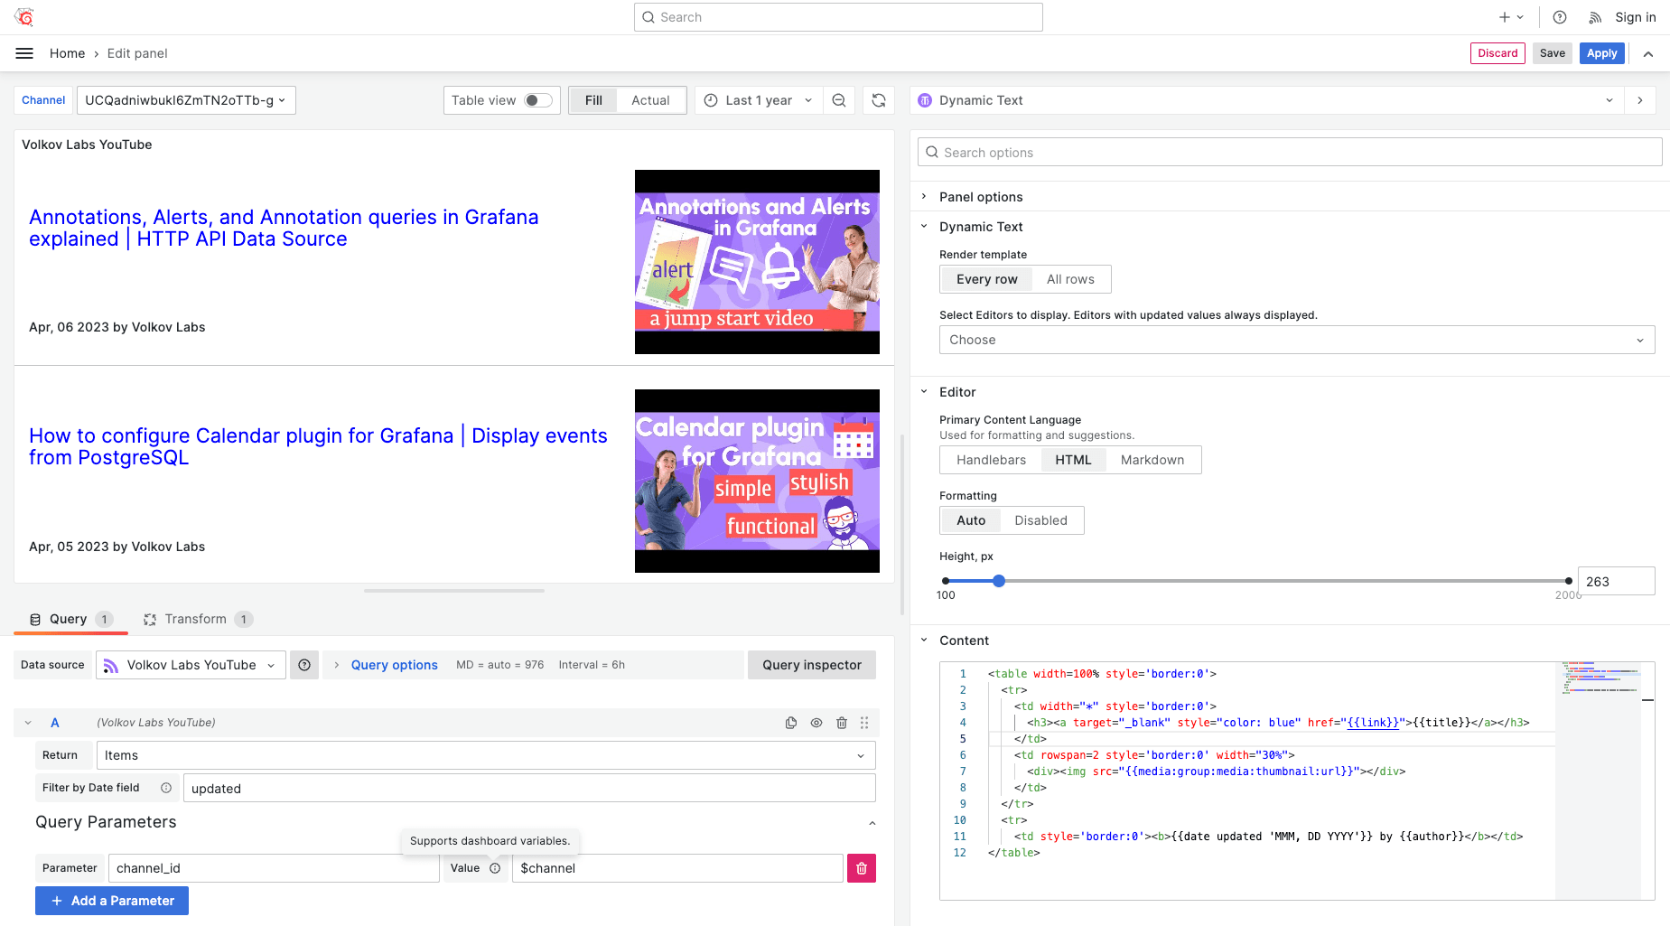This screenshot has height=926, width=1670.
Task: Open the main navigation hamburger menu
Action: click(24, 53)
